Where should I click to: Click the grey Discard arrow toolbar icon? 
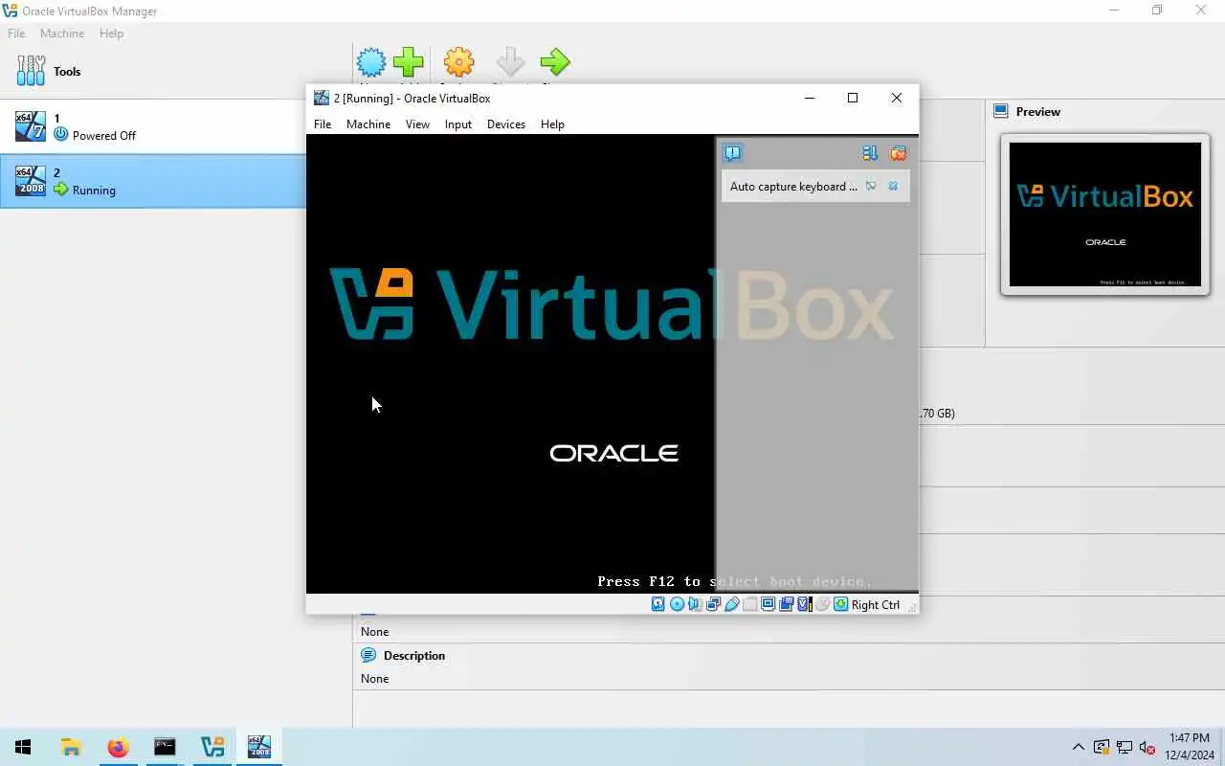(510, 62)
